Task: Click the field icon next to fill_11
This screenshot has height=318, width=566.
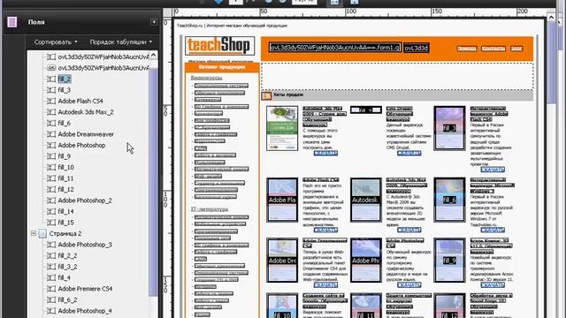Action: pos(51,178)
